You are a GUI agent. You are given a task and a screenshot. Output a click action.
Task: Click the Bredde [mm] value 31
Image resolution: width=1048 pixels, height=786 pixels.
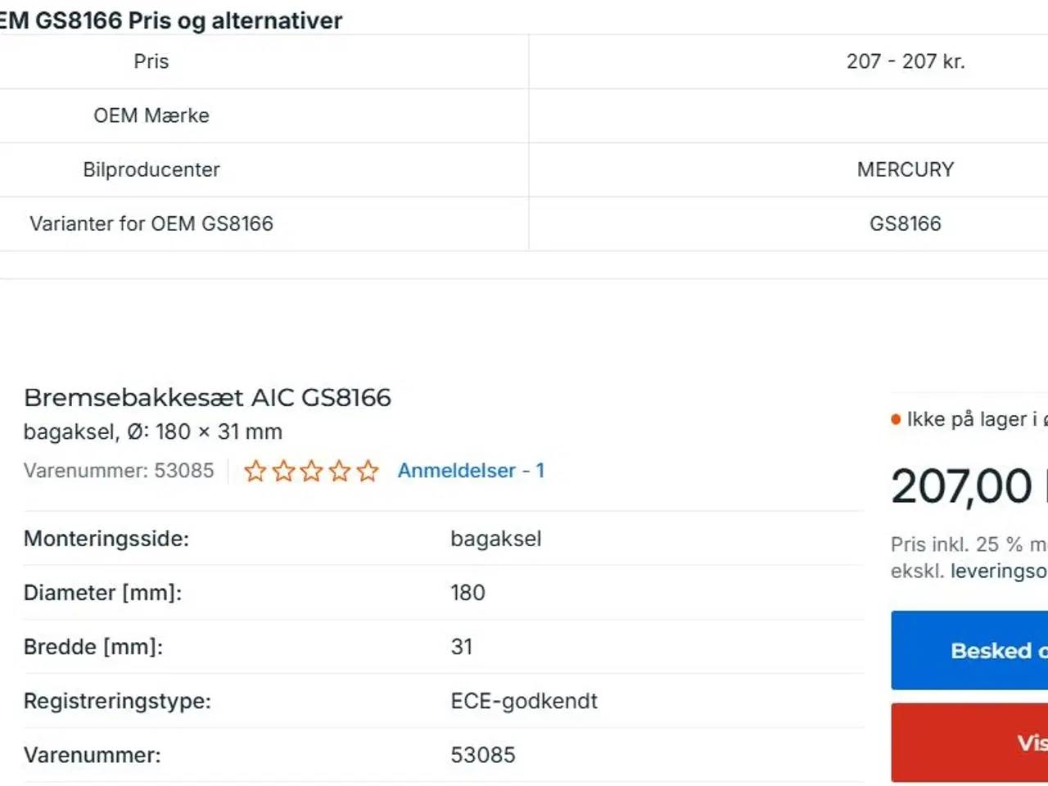(462, 647)
